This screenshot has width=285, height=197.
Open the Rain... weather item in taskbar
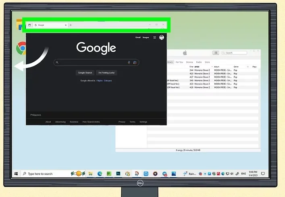(189, 174)
